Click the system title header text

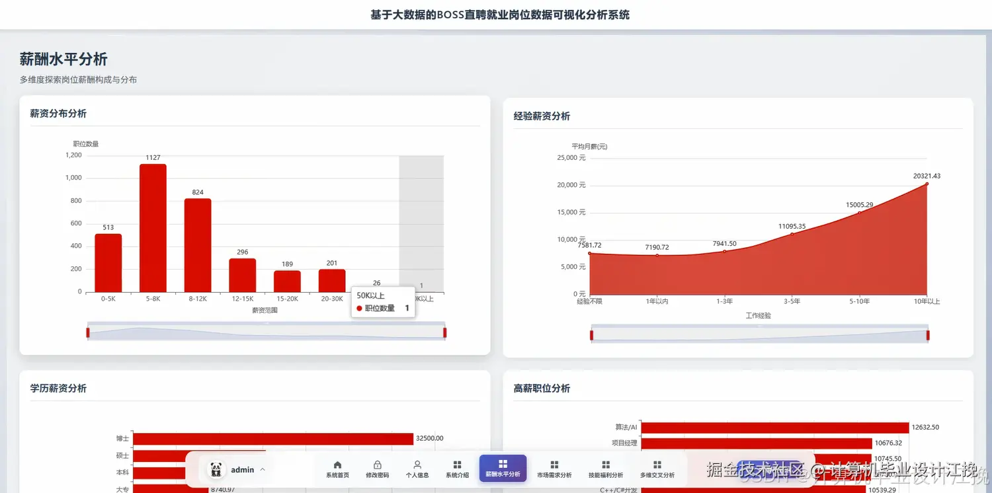pyautogui.click(x=500, y=15)
